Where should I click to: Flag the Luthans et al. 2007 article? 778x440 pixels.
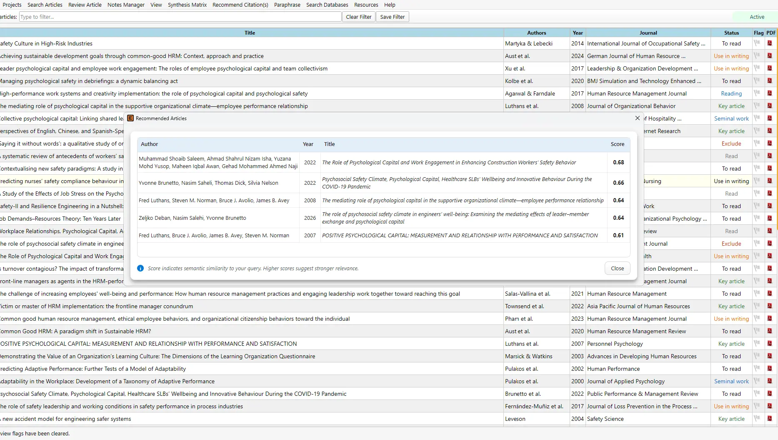point(757,343)
